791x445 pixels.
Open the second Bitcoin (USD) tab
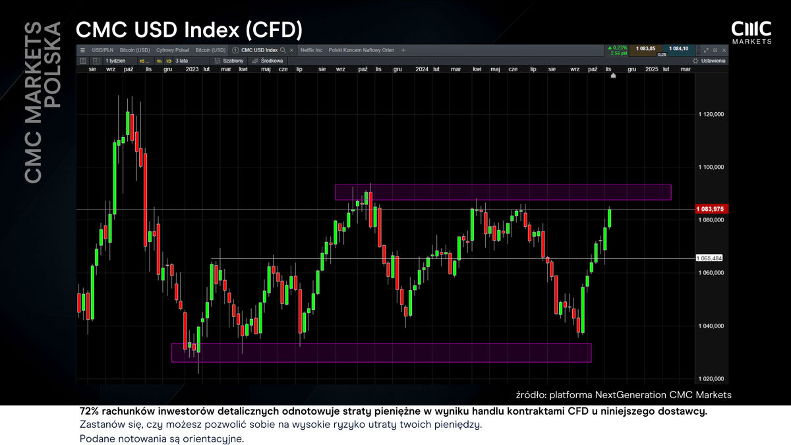pos(210,50)
